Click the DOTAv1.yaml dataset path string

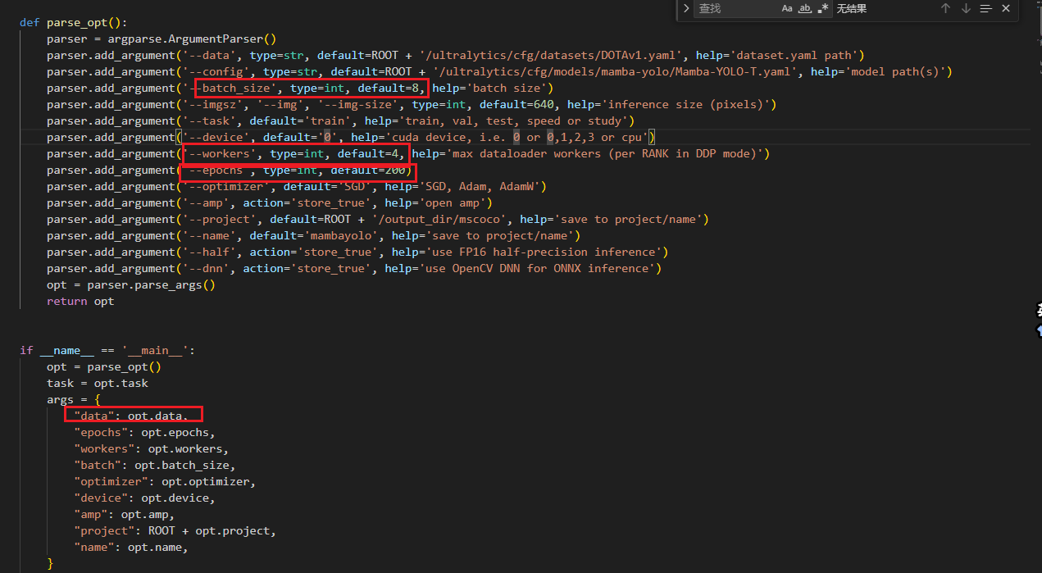coord(551,55)
